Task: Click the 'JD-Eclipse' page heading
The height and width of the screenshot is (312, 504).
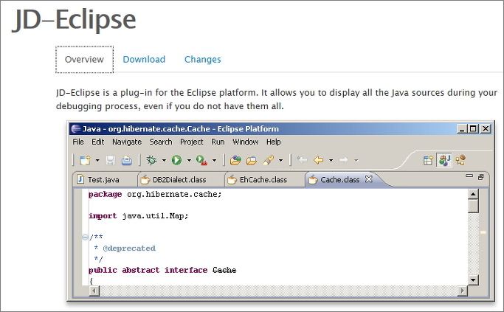Action: [74, 20]
